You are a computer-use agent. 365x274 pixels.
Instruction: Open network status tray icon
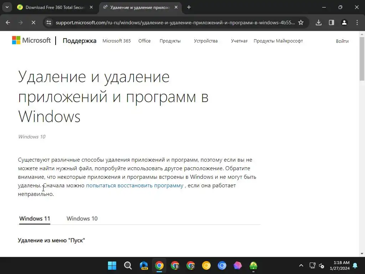click(312, 265)
